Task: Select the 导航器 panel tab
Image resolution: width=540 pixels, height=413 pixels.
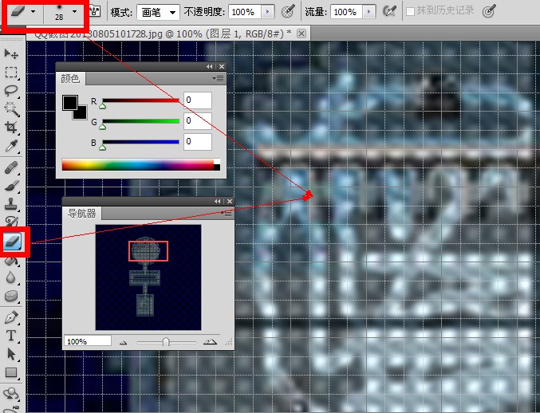Action: point(82,214)
